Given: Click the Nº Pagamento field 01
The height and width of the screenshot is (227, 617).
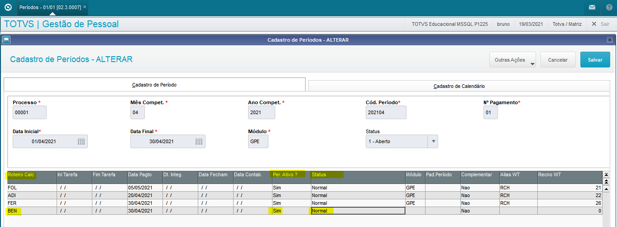Looking at the screenshot, I should point(491,112).
